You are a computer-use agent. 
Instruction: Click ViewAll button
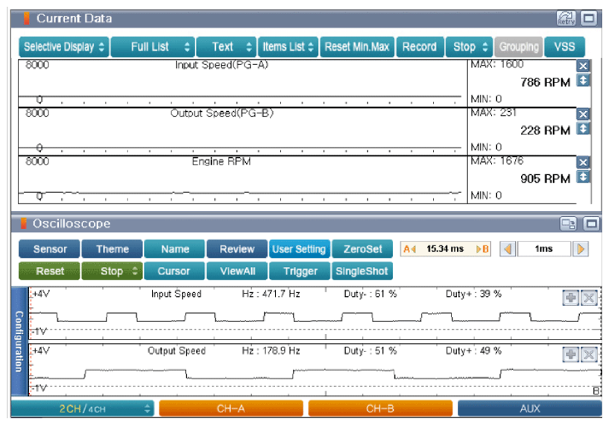pos(237,271)
